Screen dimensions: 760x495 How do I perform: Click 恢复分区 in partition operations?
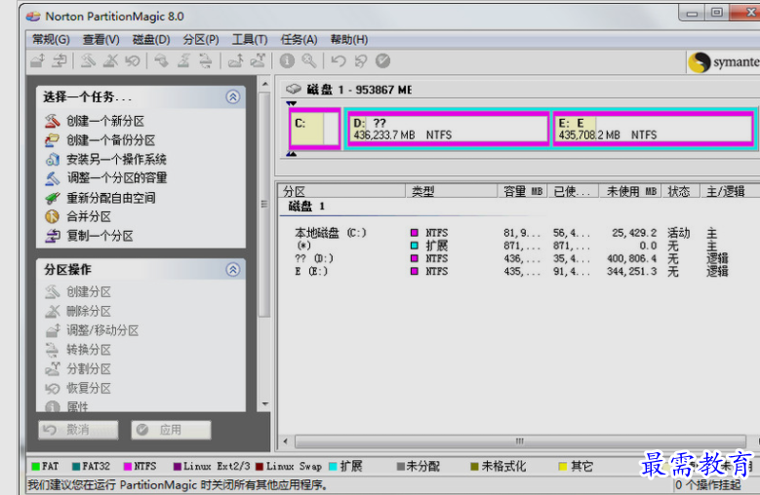tap(89, 388)
